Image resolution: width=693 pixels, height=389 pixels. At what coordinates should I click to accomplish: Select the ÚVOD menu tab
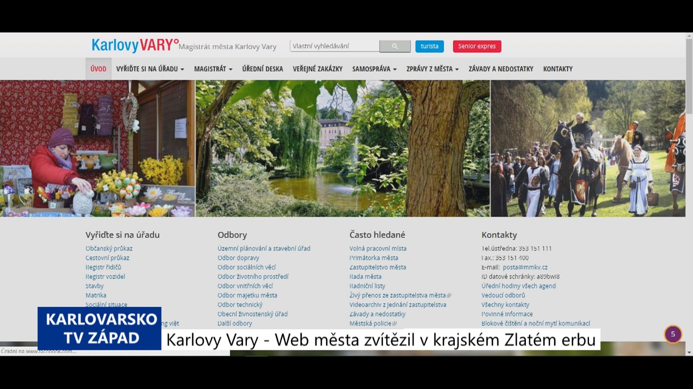(98, 69)
